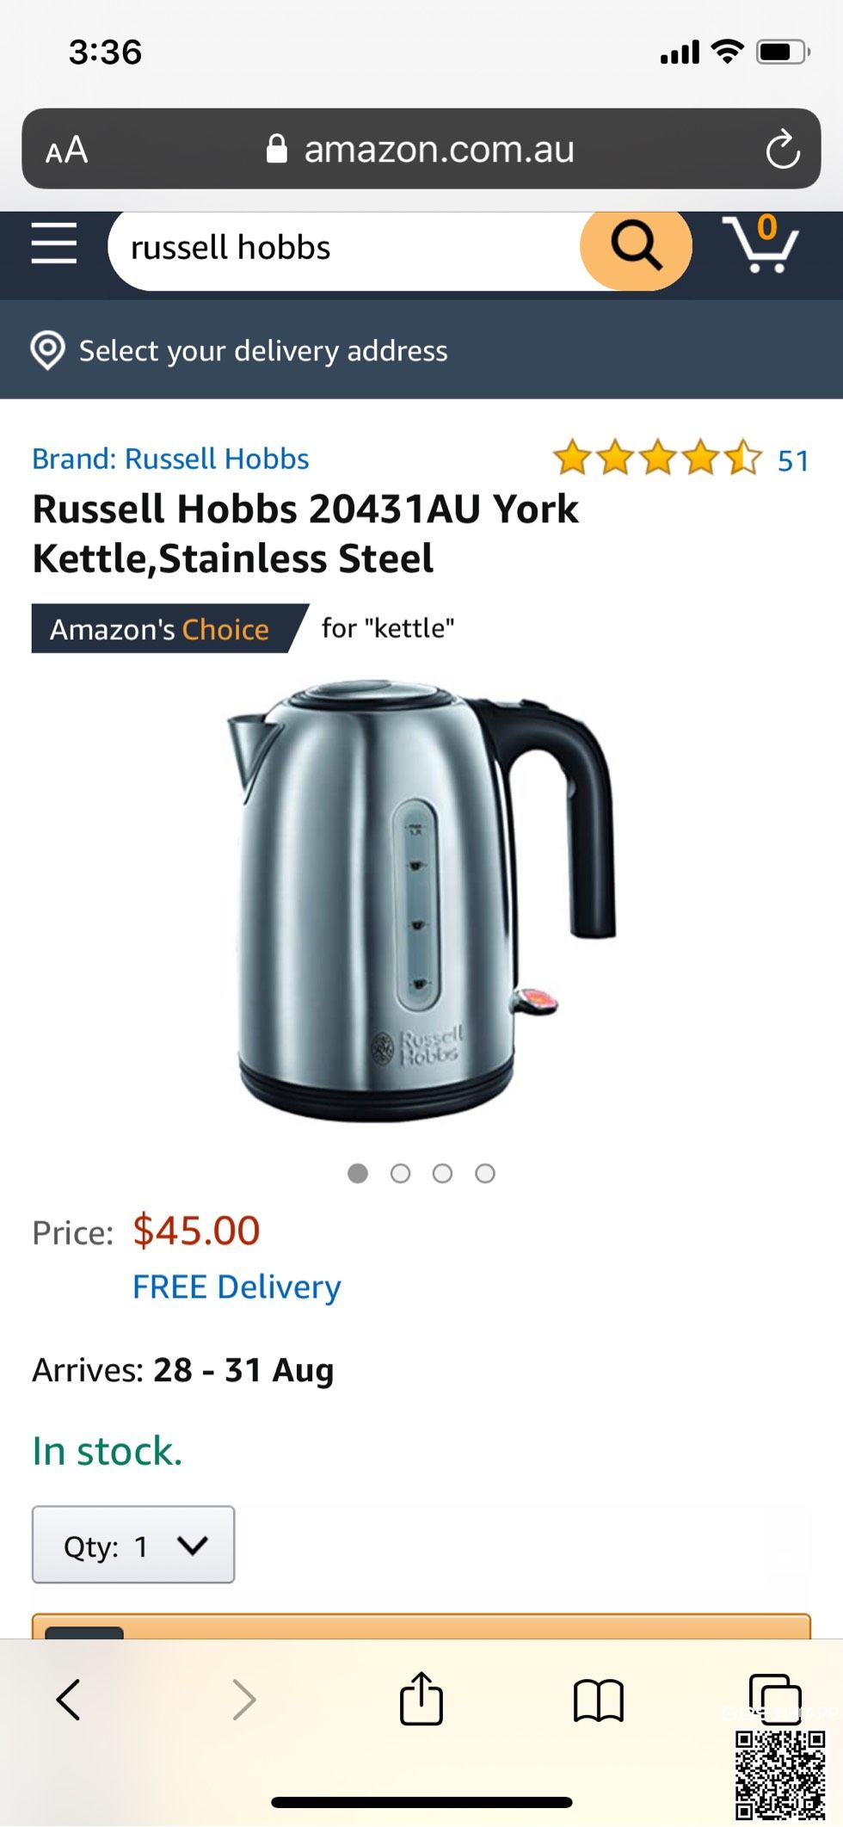
Task: Select the fourth product image dot
Action: [x=485, y=1174]
